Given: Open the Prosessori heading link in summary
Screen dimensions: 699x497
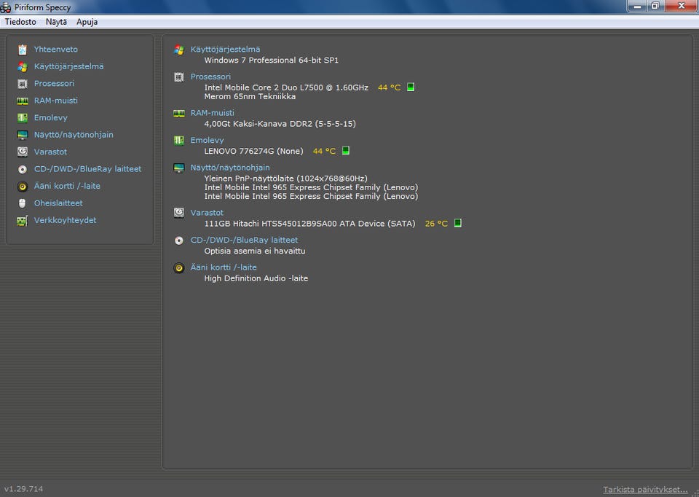Looking at the screenshot, I should [210, 77].
